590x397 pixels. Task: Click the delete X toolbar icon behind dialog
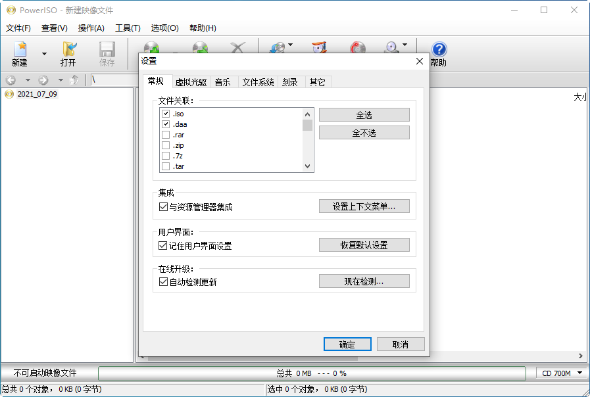(237, 47)
